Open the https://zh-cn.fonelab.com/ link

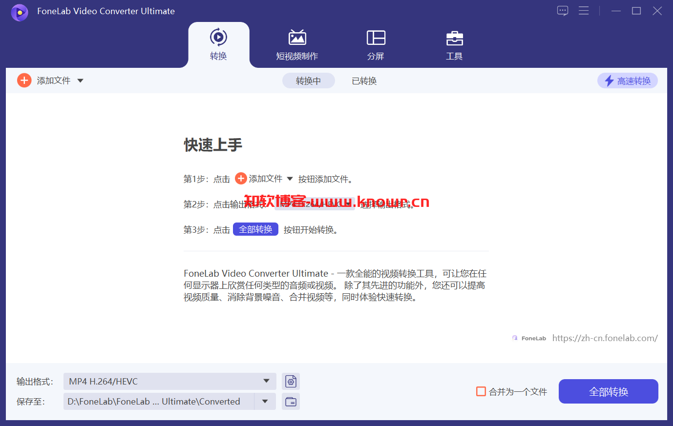[605, 338]
